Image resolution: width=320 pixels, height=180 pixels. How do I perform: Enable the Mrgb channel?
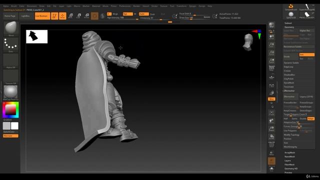pyautogui.click(x=115, y=14)
